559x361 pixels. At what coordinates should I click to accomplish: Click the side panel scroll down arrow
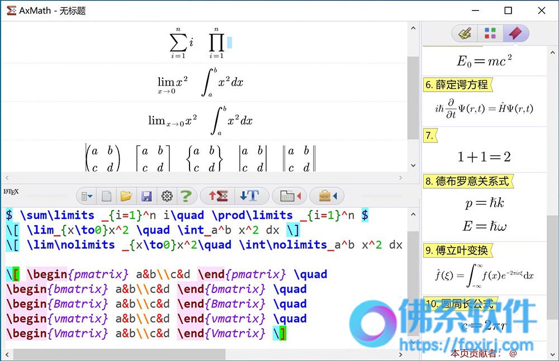(x=553, y=355)
